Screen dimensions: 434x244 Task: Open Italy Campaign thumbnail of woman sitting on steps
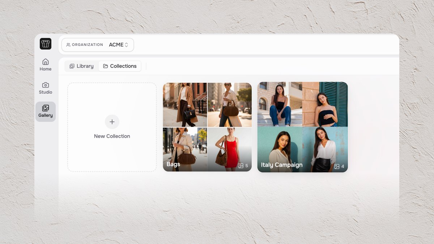(280, 104)
